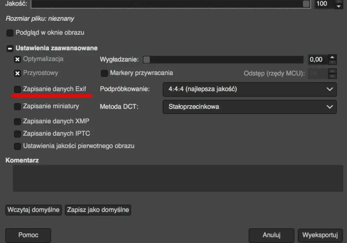
Task: Click inside the Komentarz text area
Action: (x=178, y=178)
